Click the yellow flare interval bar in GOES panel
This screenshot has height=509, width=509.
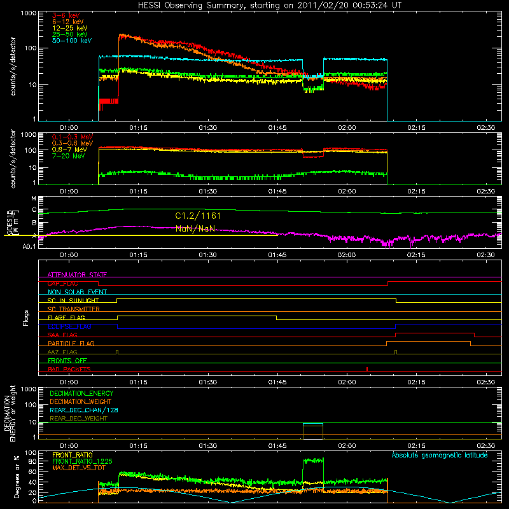(141, 235)
